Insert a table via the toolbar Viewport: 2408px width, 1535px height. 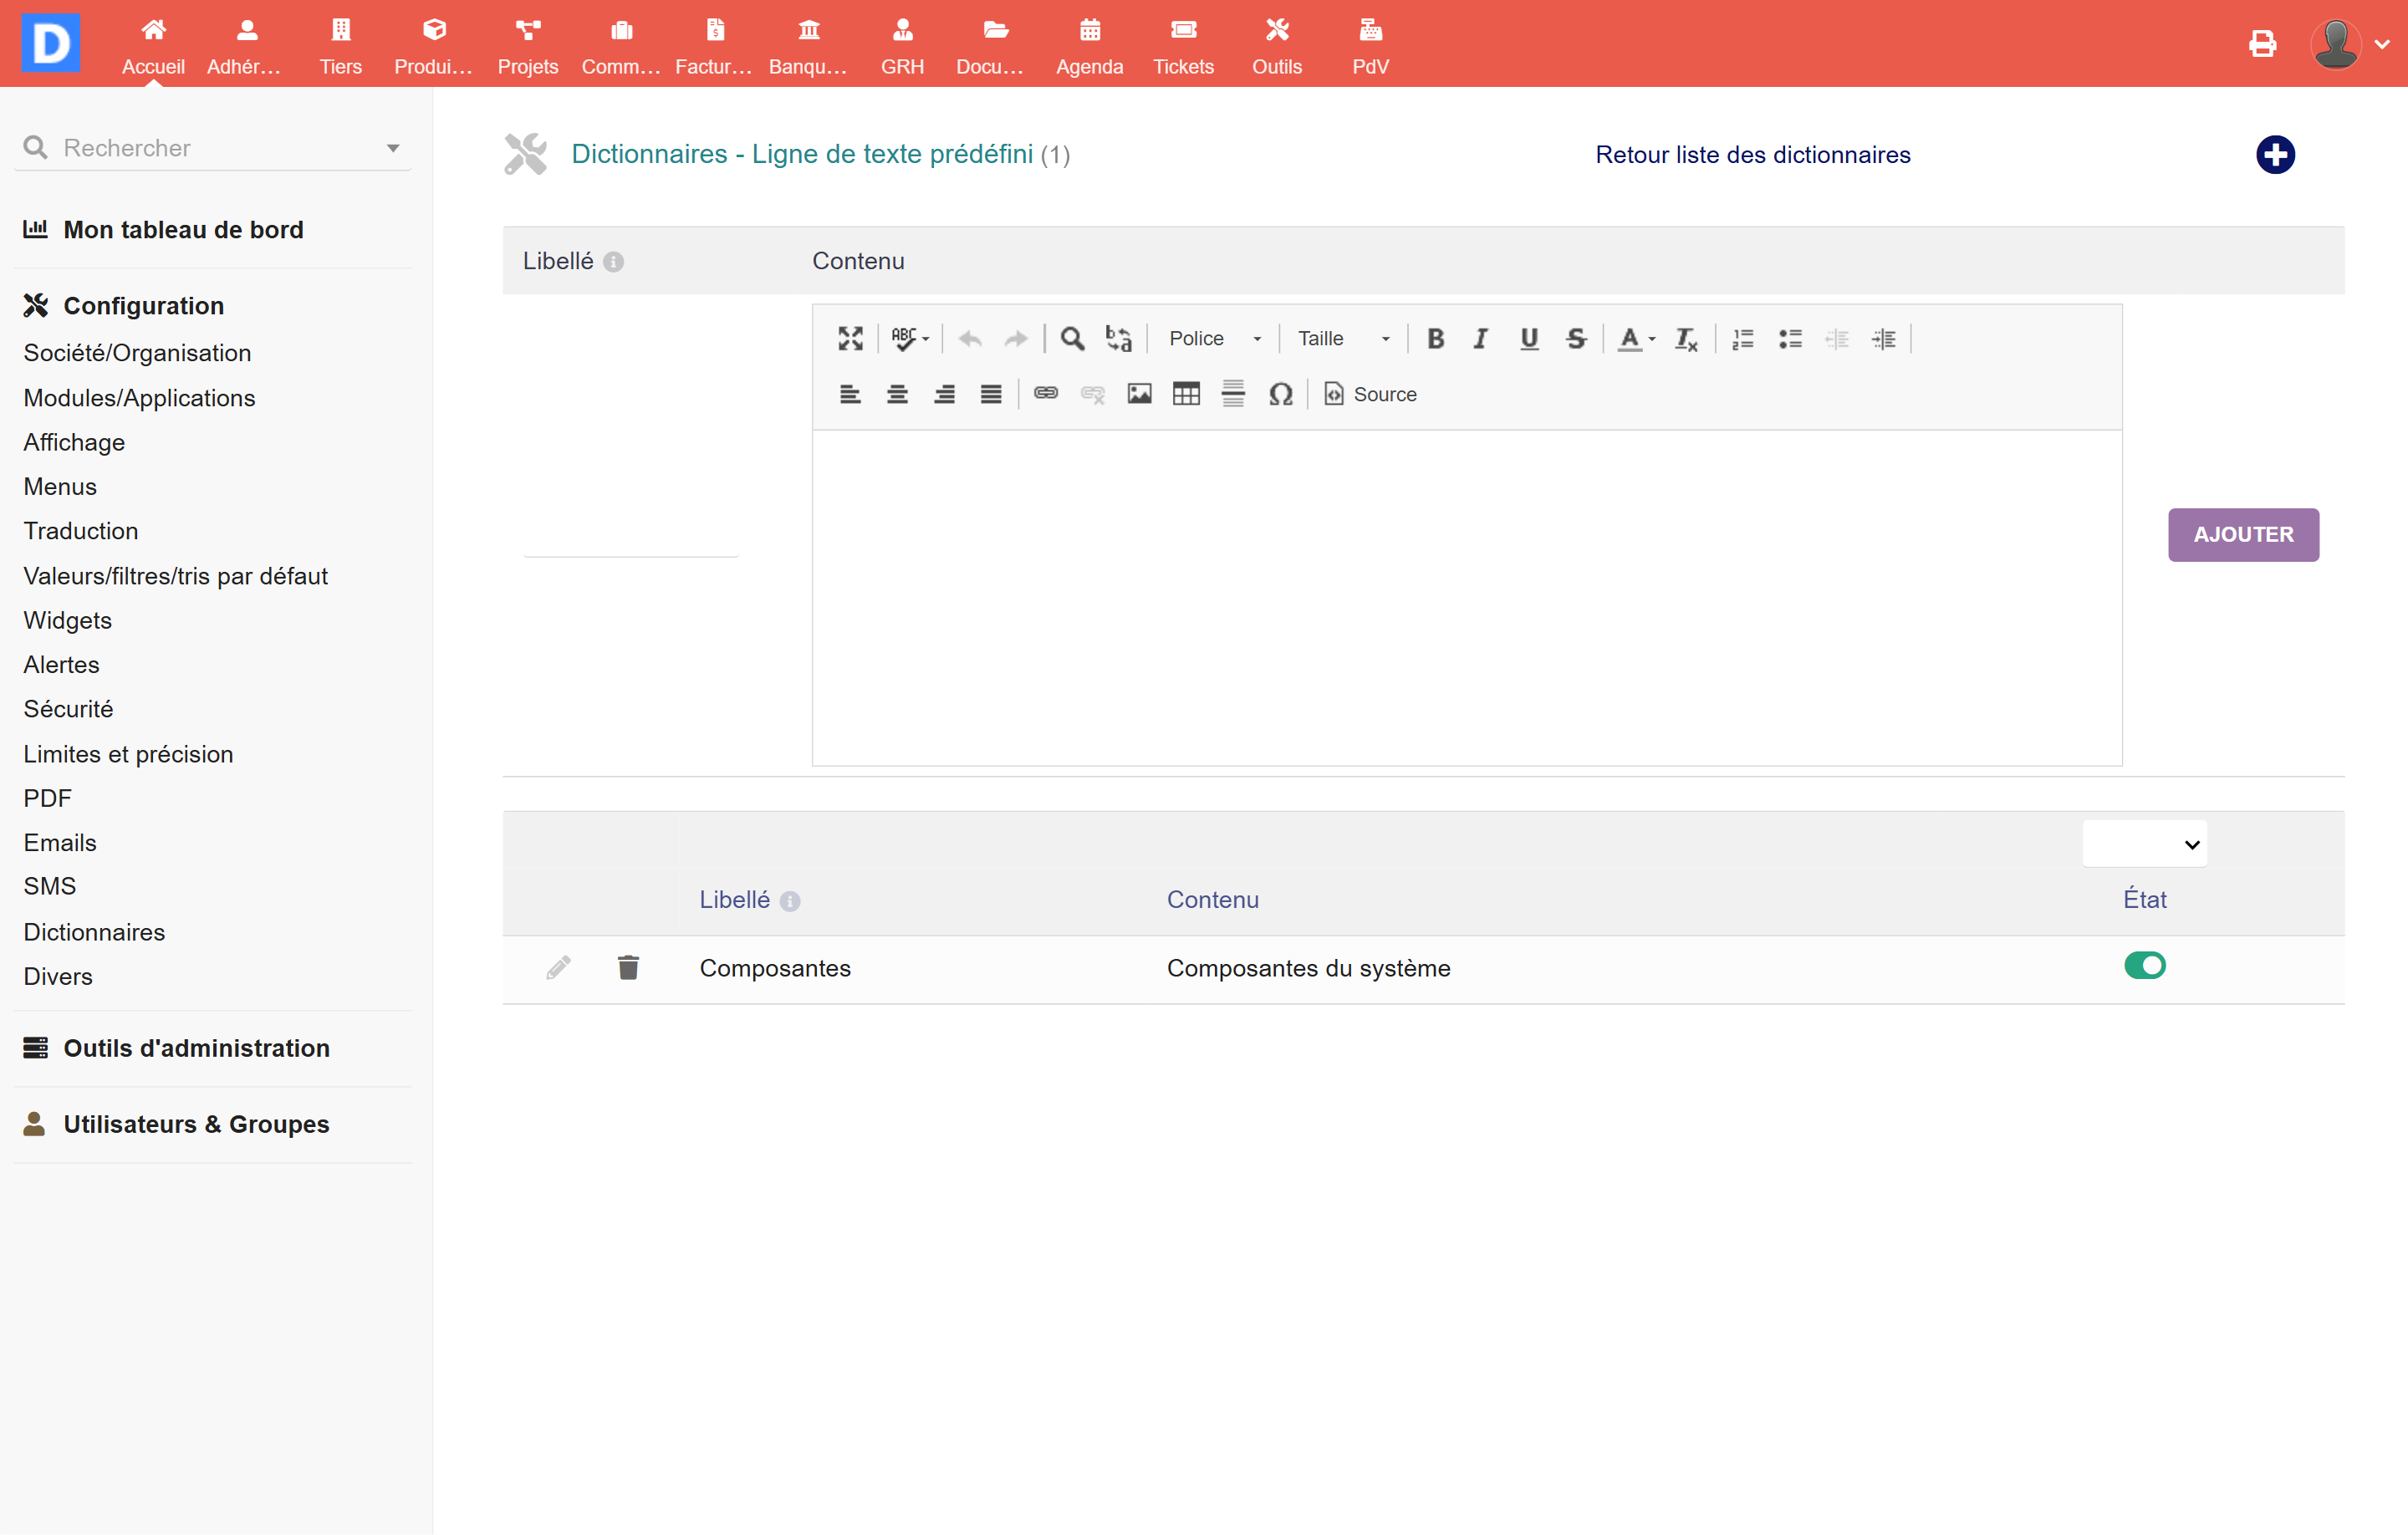click(1186, 394)
